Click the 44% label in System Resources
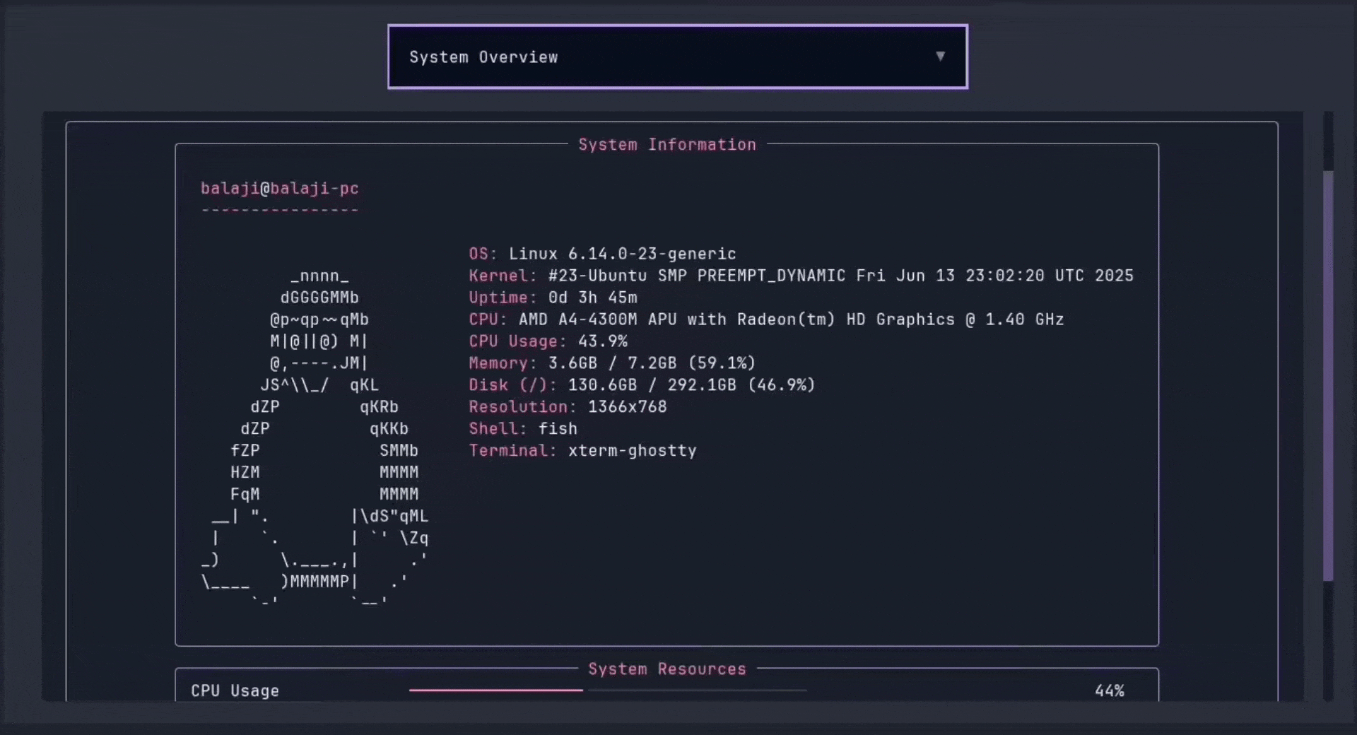Image resolution: width=1357 pixels, height=735 pixels. pos(1110,690)
